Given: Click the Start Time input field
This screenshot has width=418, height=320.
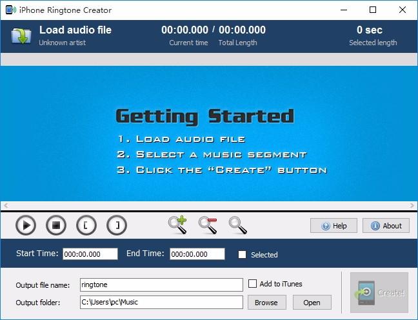Looking at the screenshot, I should click(90, 254).
